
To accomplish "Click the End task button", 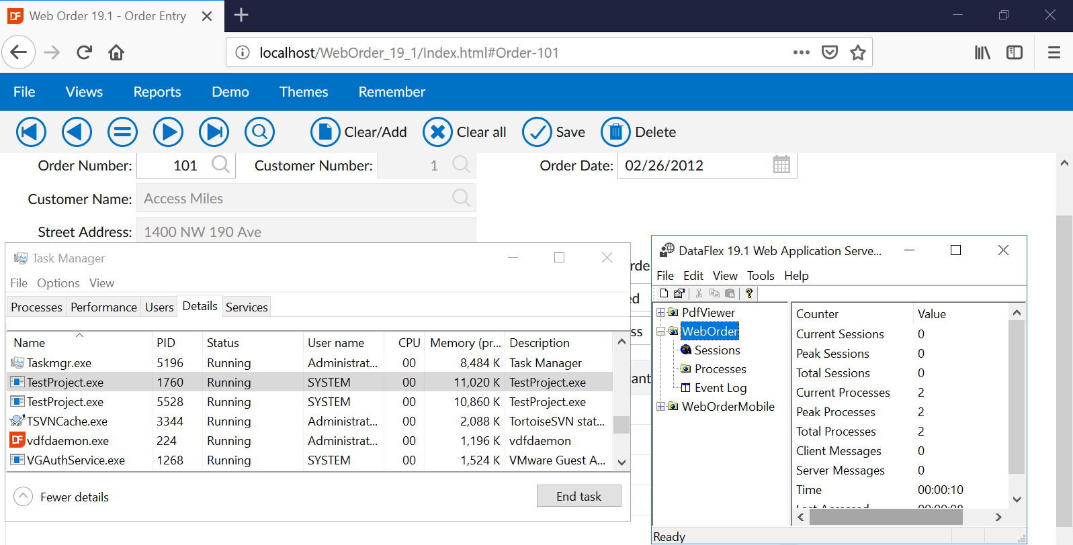I will 578,496.
